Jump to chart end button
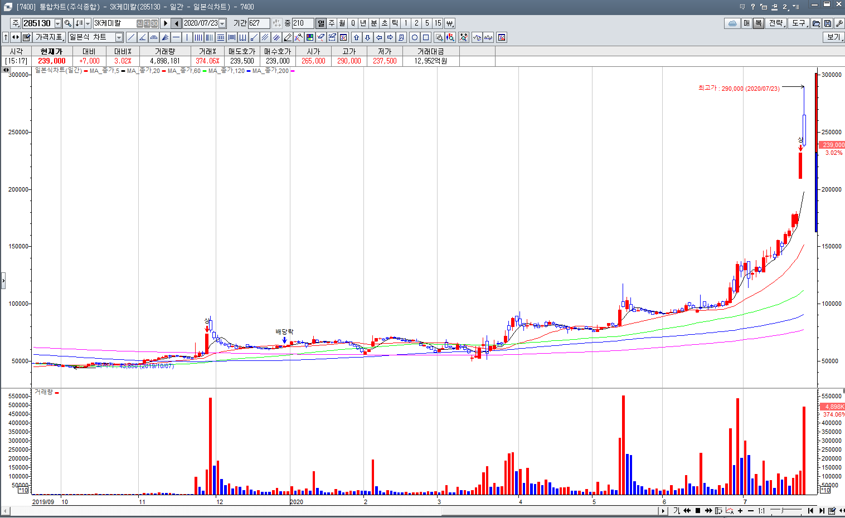The image size is (845, 518). coord(821,511)
